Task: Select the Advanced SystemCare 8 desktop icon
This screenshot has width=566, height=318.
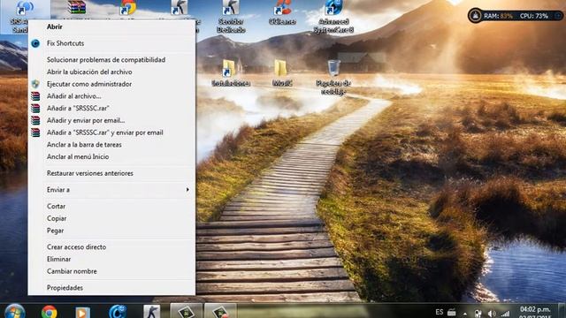Action: 333,17
